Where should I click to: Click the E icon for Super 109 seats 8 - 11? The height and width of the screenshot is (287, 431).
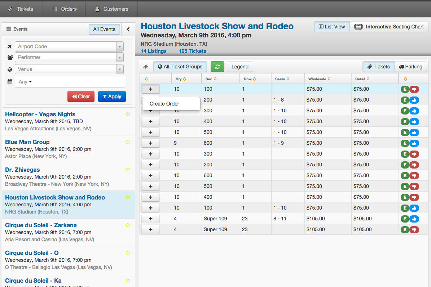coord(405,219)
